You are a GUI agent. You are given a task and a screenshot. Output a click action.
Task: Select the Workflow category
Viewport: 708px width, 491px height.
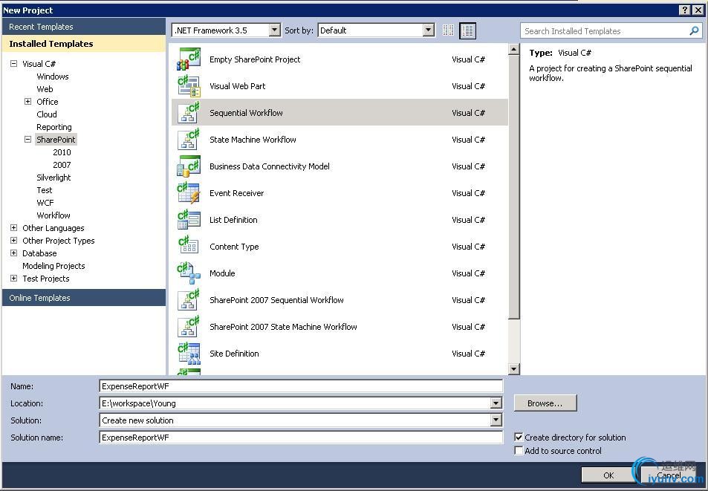pyautogui.click(x=53, y=215)
